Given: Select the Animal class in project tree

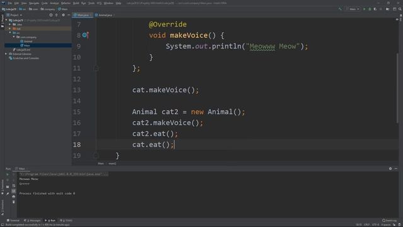Looking at the screenshot, I should [x=26, y=41].
